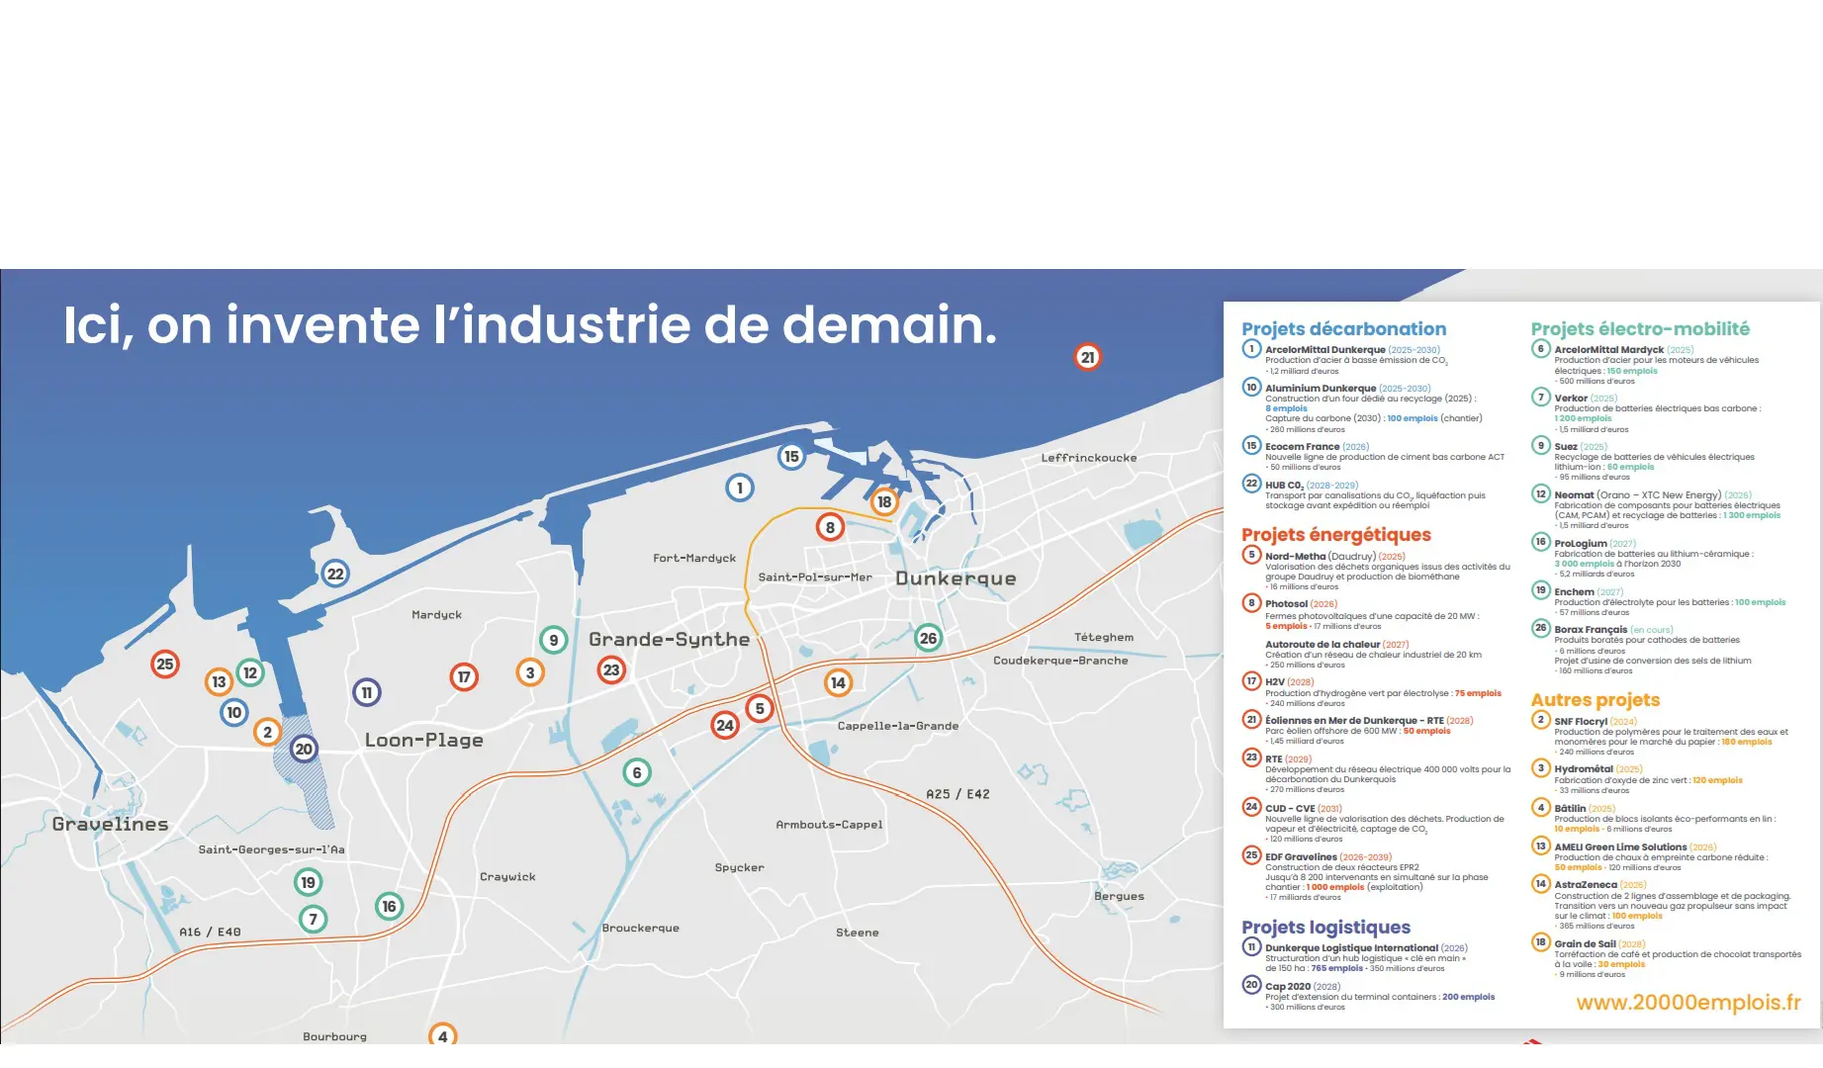1823x1068 pixels.
Task: Click map marker 6 below Grande-Synthe
Action: [637, 772]
